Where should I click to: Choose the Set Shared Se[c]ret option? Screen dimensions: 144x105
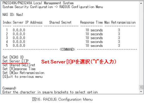(x=19, y=65)
